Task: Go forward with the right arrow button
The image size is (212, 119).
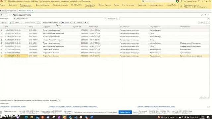Action: pos(6,15)
